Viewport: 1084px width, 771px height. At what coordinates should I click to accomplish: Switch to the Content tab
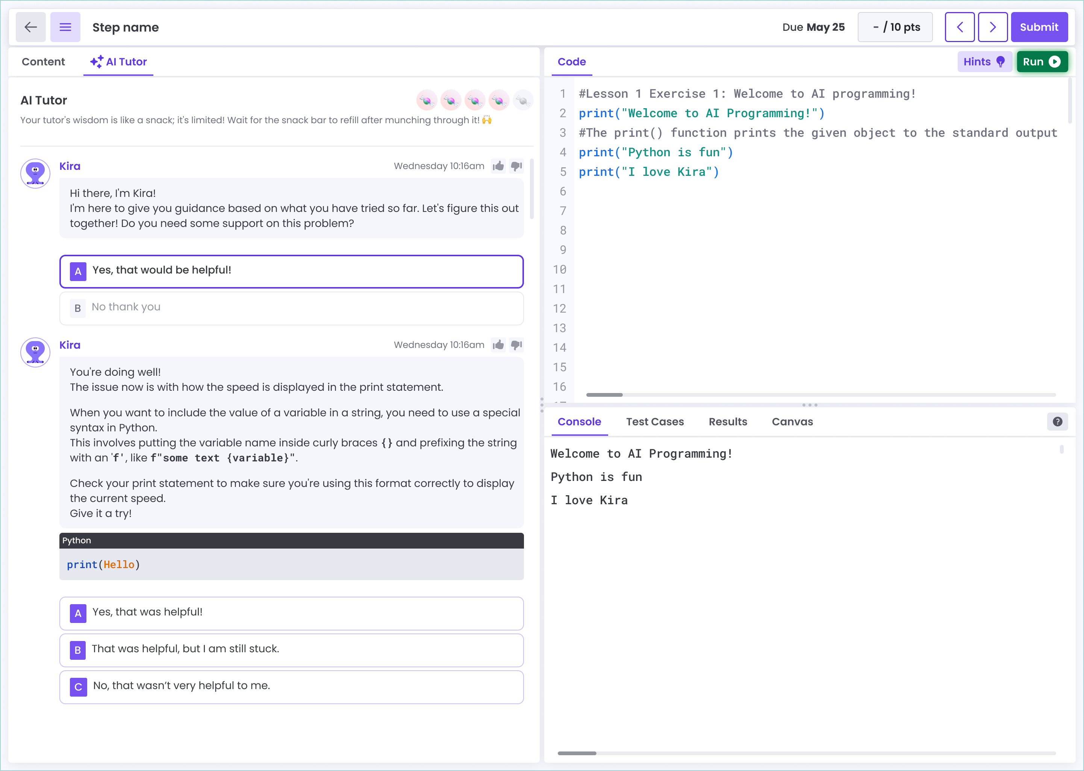pyautogui.click(x=43, y=62)
